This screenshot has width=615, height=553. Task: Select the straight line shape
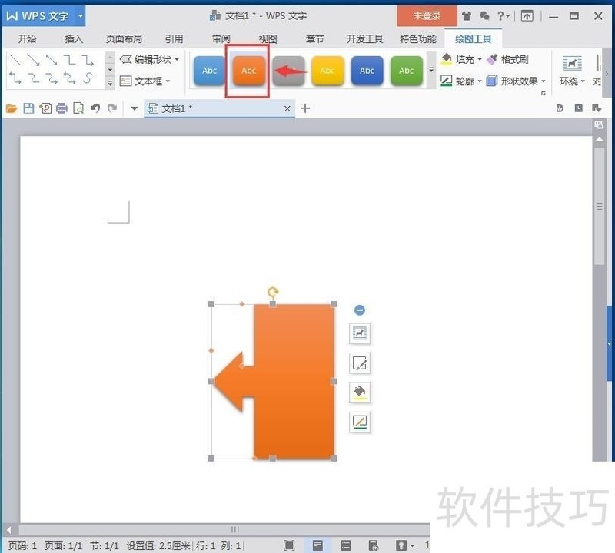click(15, 60)
